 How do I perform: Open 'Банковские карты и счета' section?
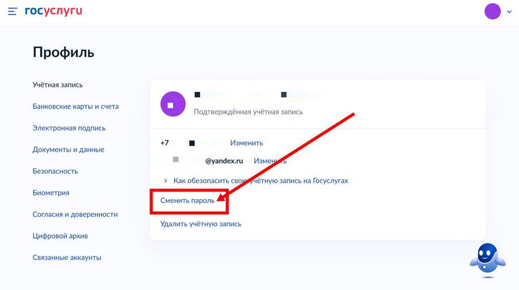click(76, 106)
